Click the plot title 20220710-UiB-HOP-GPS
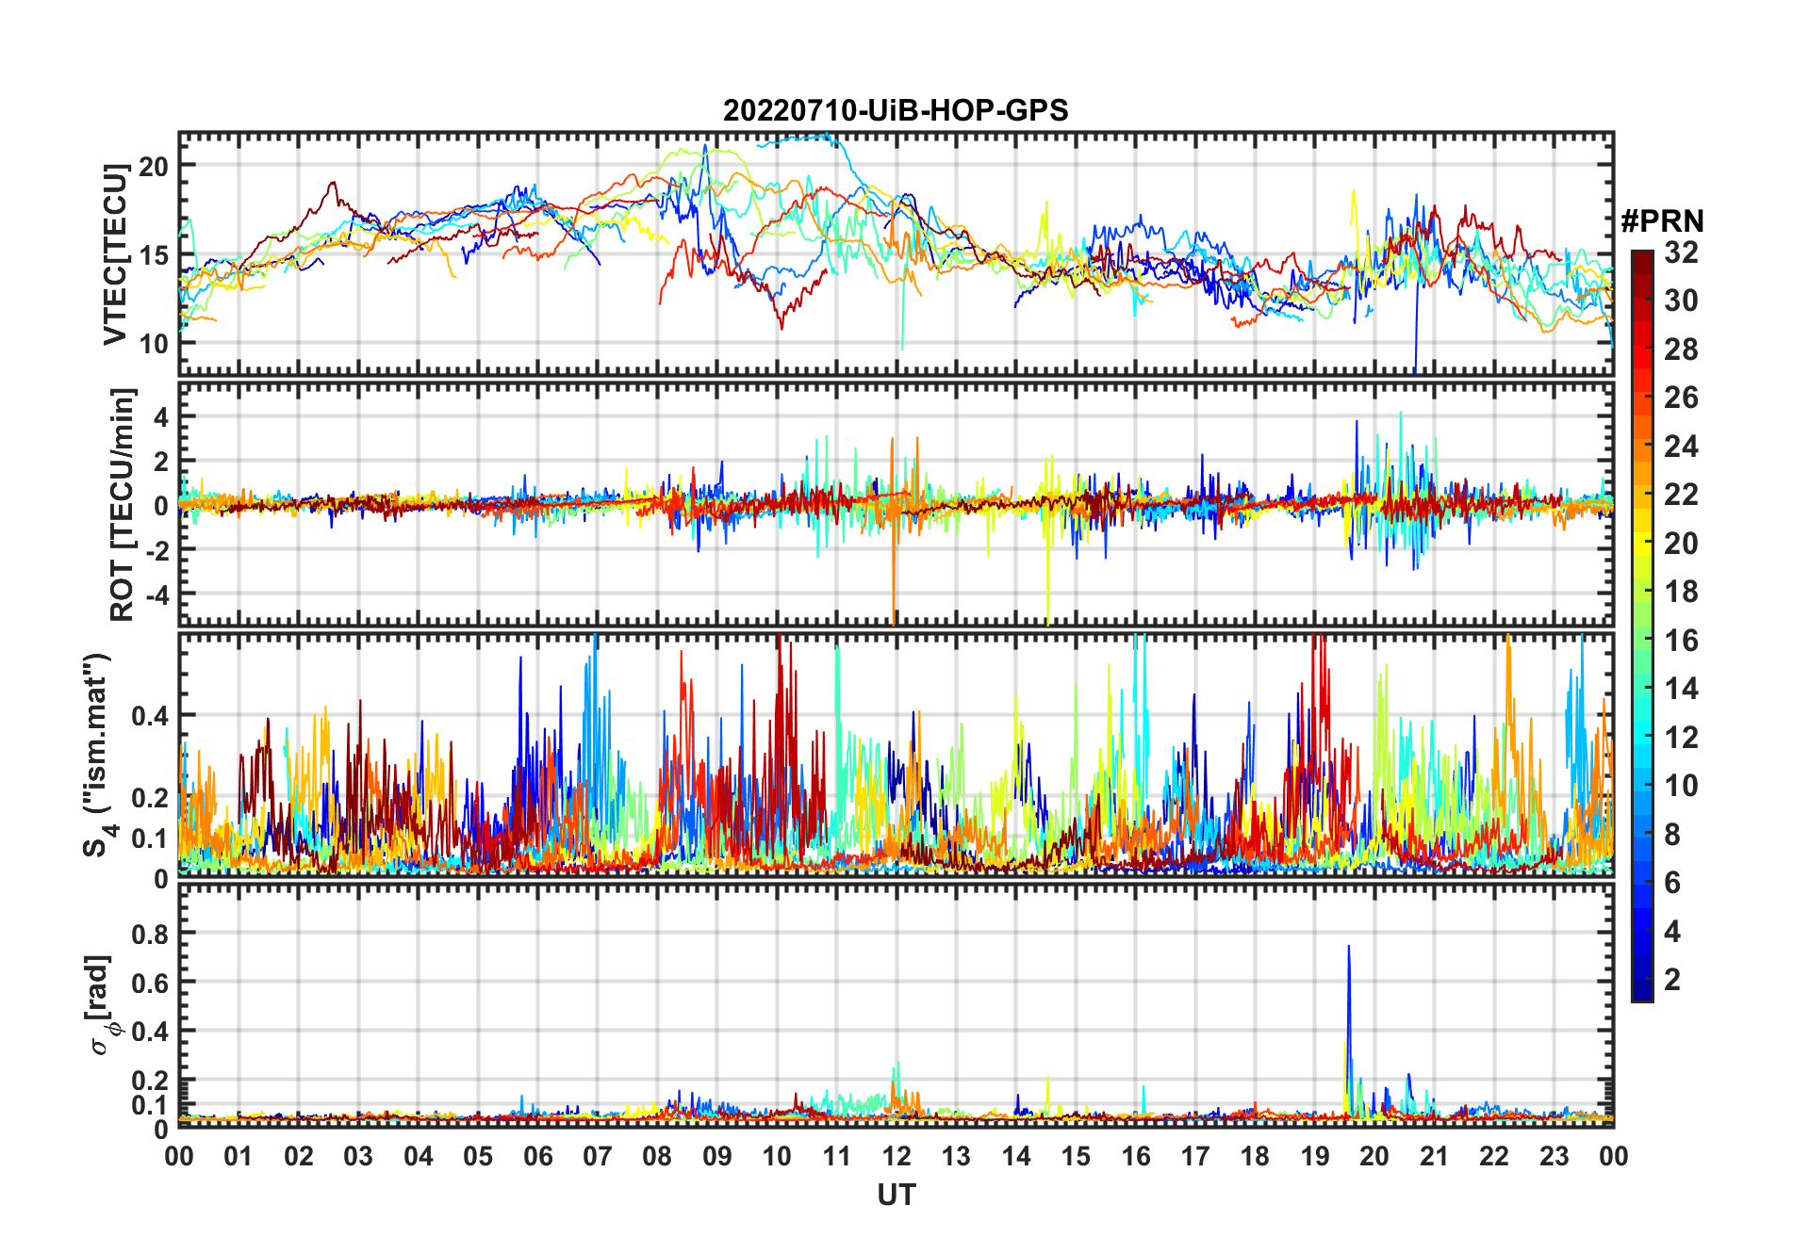 pyautogui.click(x=896, y=110)
